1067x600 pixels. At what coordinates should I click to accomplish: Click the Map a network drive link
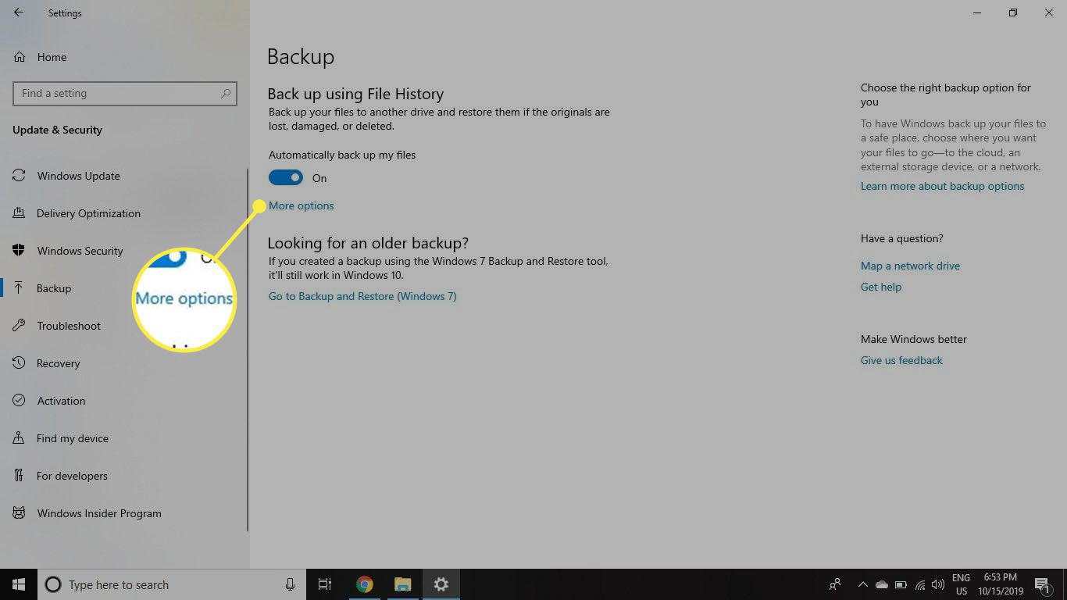coord(910,266)
